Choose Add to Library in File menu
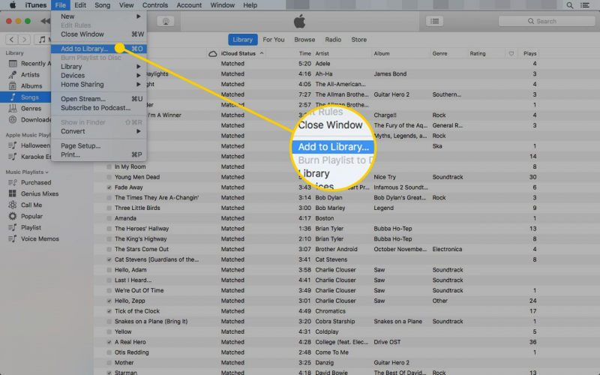600x375 pixels. point(84,49)
